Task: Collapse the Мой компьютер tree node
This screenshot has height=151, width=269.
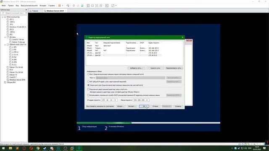Action: pos(3,17)
